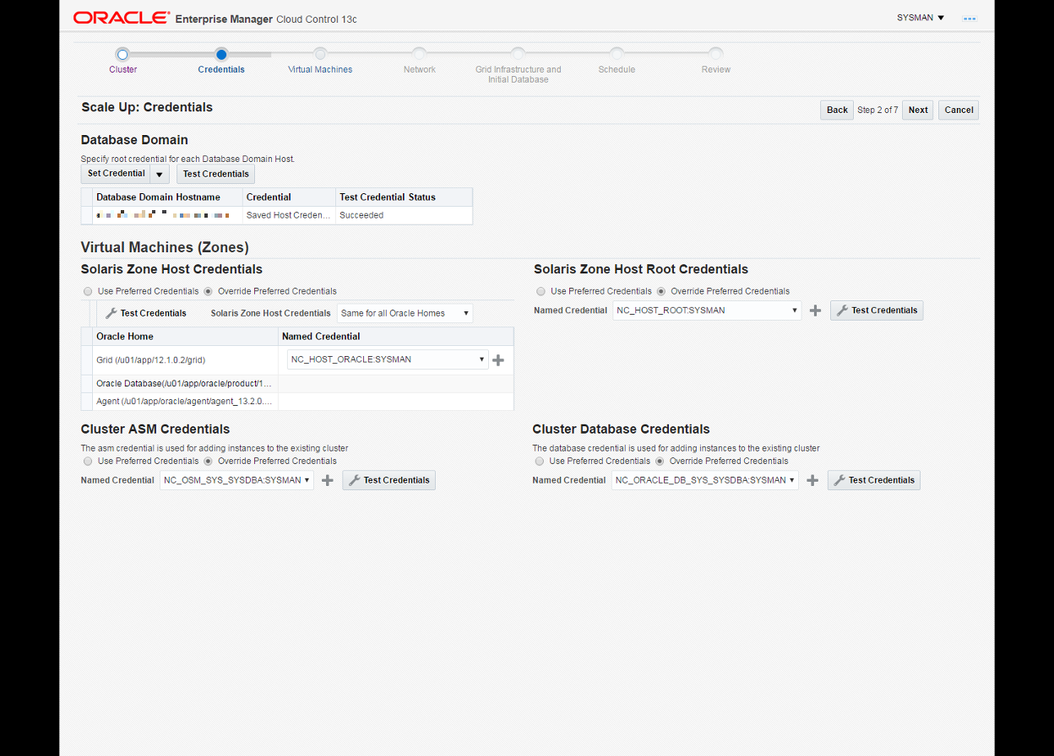Go to Schedule step label

(617, 69)
